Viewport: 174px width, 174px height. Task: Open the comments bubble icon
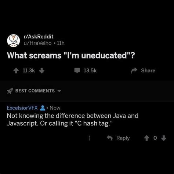[77, 70]
